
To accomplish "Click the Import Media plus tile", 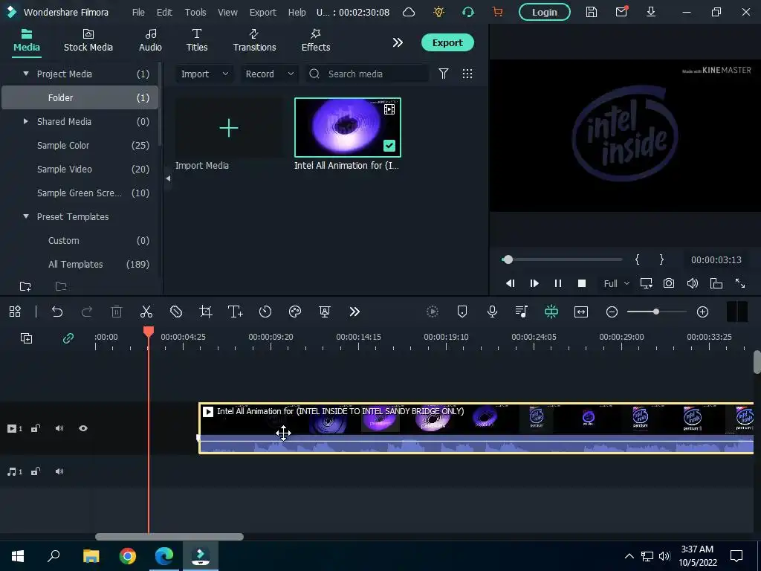I will click(x=229, y=128).
